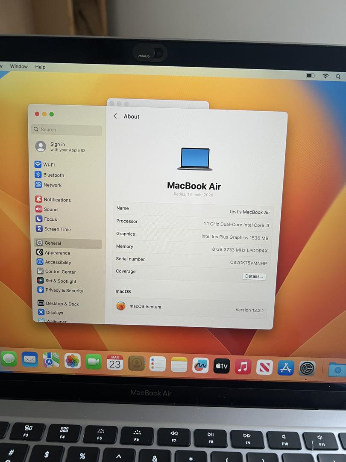
Task: Select the computer name test's MacBook Air
Action: click(250, 212)
